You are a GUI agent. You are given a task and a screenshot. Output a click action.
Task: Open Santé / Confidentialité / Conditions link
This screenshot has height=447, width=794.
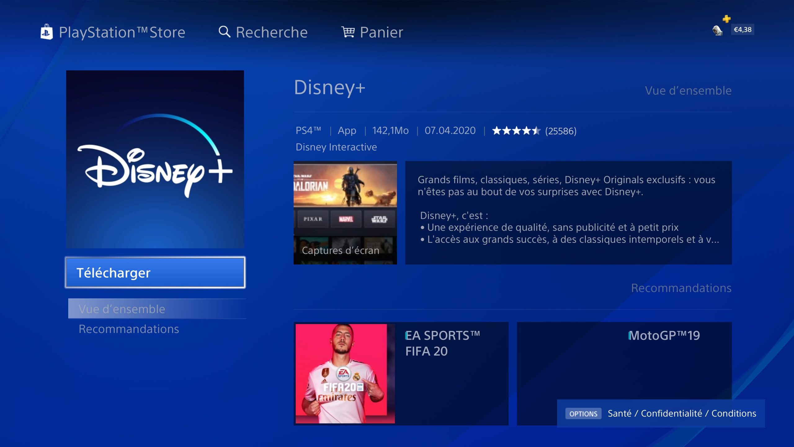click(682, 413)
